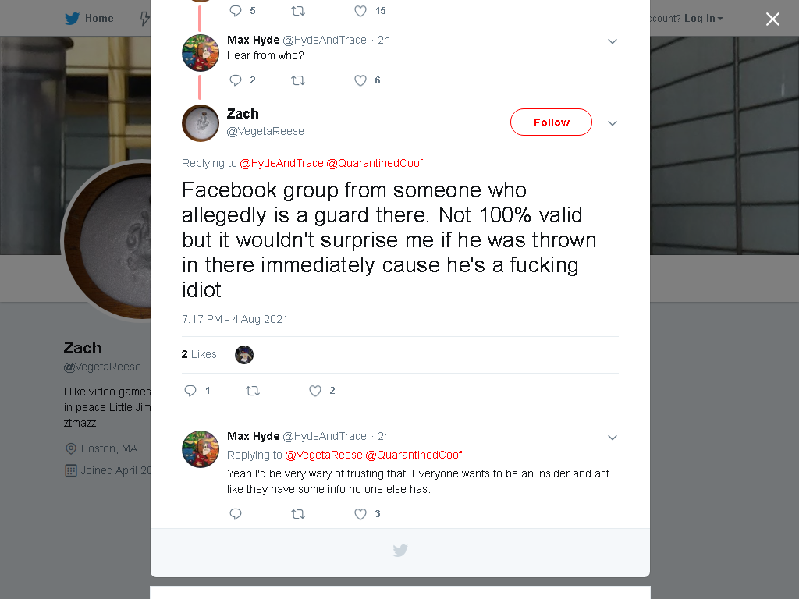Retweet Zach's Facebook group tweet
The height and width of the screenshot is (599, 799).
253,391
